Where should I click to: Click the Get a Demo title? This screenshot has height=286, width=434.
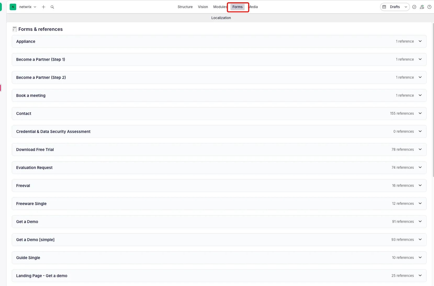point(27,222)
